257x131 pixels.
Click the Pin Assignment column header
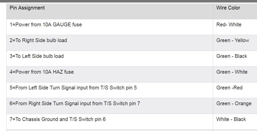(x=27, y=8)
